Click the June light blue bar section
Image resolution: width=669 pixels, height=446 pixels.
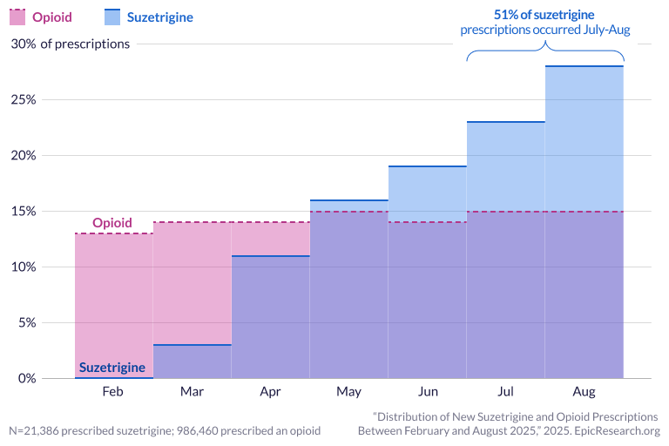pos(427,194)
